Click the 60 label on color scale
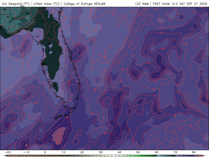The height and width of the screenshot is (157, 209). 157,152
